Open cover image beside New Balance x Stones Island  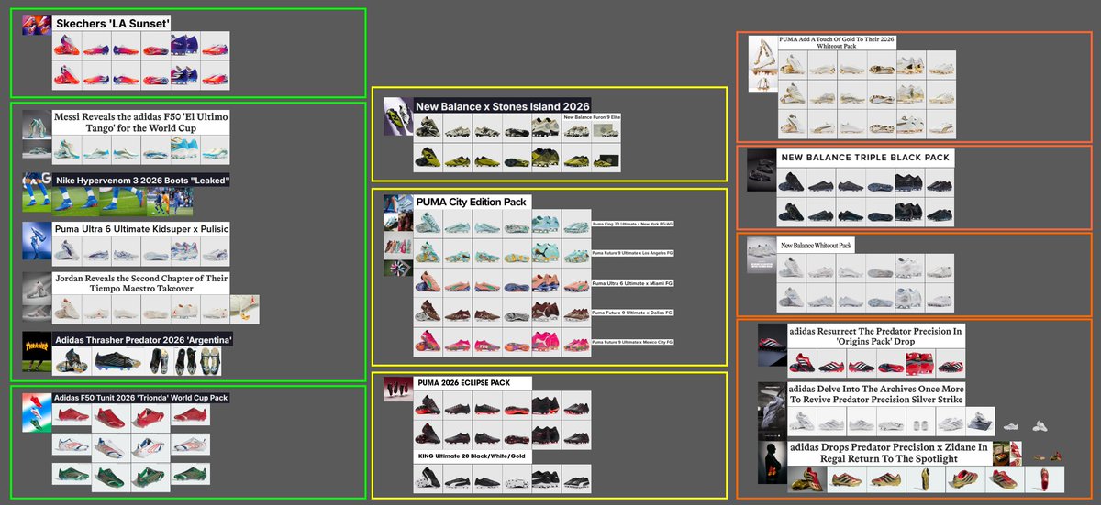[x=398, y=116]
